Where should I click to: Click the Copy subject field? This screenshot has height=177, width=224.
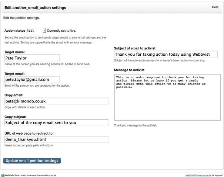pos(56,122)
